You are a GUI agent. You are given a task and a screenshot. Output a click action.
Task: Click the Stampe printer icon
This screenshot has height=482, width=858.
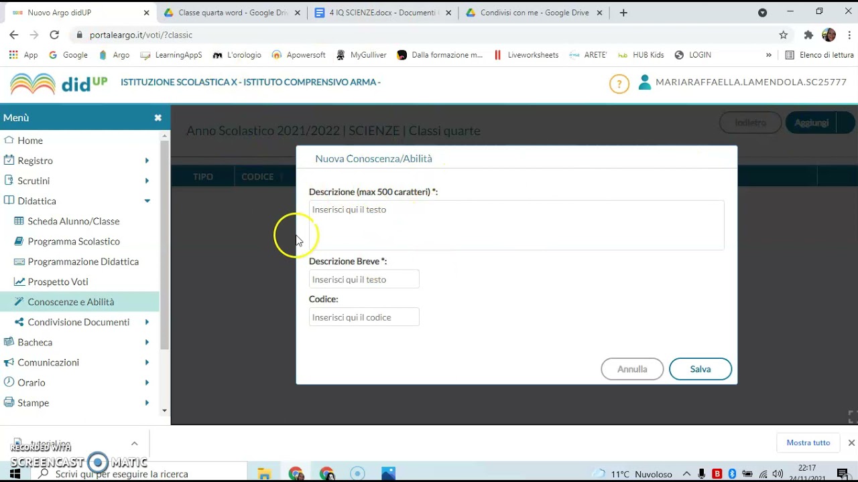pos(9,402)
